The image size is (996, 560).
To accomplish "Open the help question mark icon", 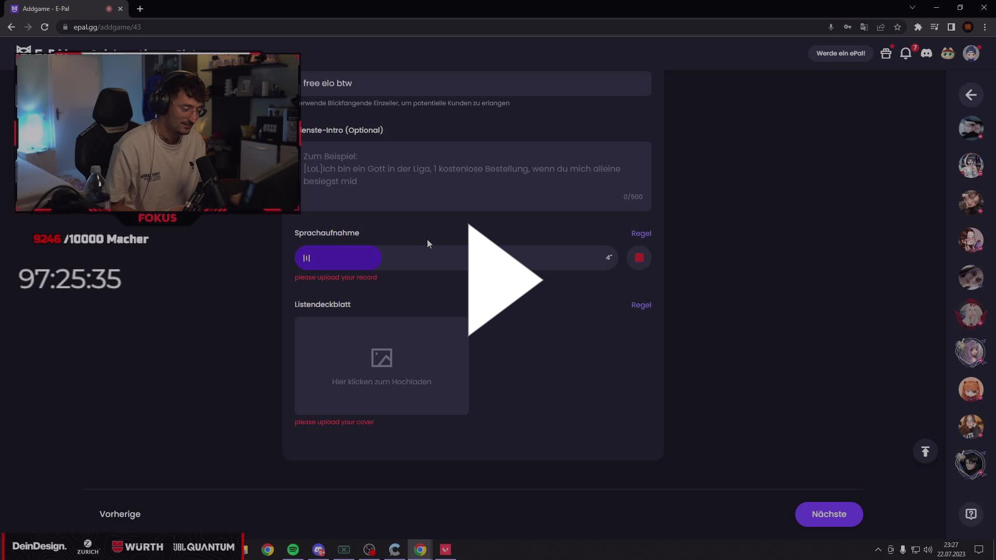I will point(971,514).
